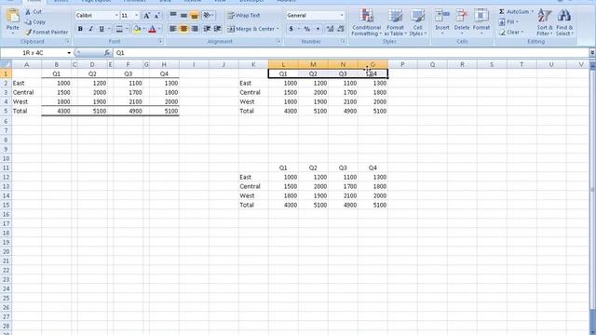Toggle Wrap Text

243,16
